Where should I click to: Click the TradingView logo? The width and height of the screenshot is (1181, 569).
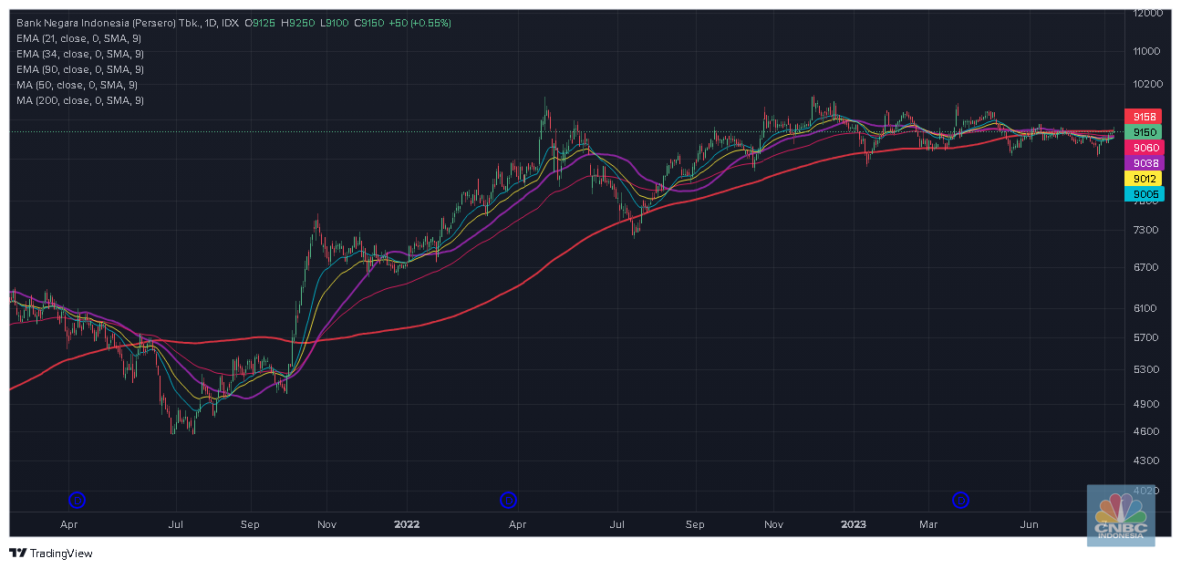[x=51, y=553]
